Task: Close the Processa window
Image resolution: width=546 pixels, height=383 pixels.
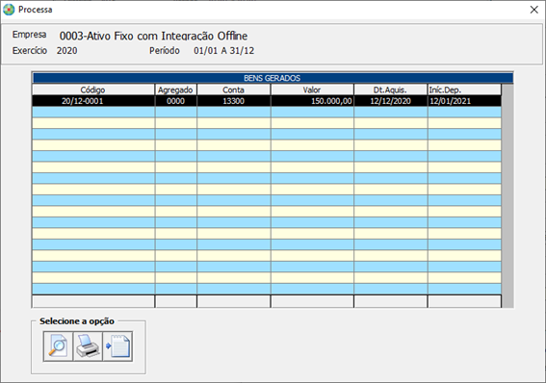Action: [x=533, y=10]
